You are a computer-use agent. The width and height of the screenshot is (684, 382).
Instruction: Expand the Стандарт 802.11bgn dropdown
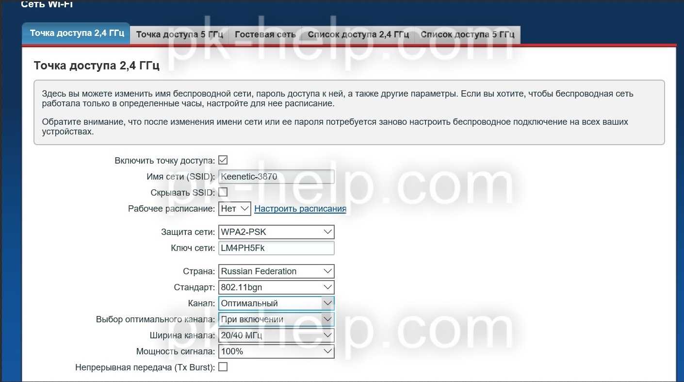point(276,287)
